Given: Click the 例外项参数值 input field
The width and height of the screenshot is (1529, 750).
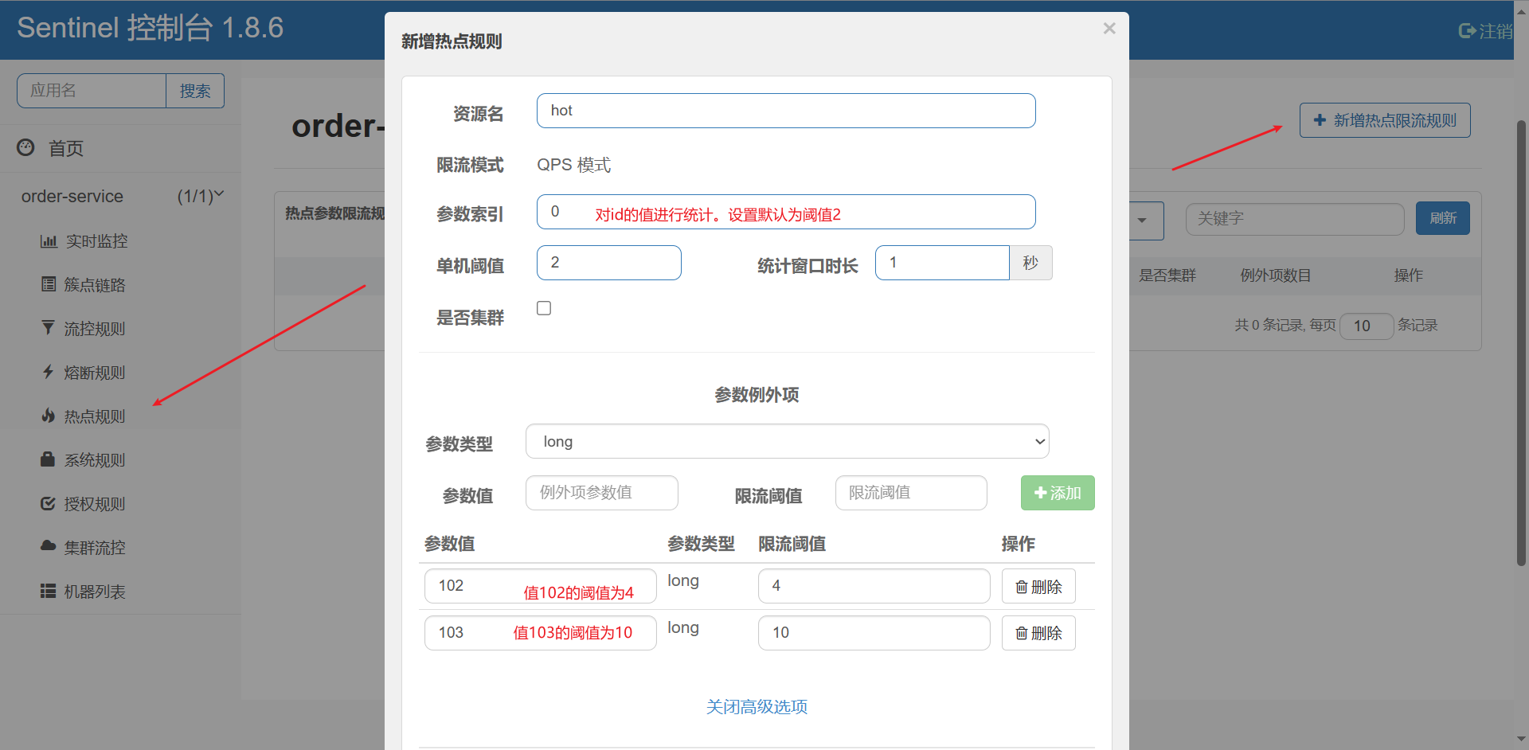Looking at the screenshot, I should coord(602,493).
